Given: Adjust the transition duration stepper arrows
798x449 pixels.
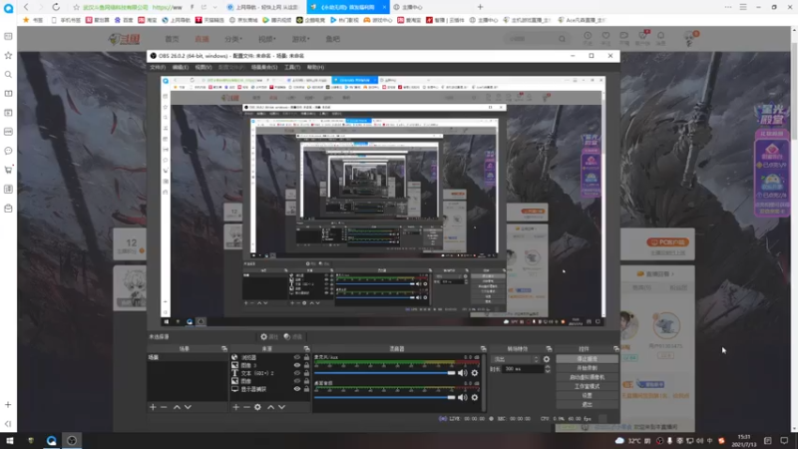Looking at the screenshot, I should (548, 368).
